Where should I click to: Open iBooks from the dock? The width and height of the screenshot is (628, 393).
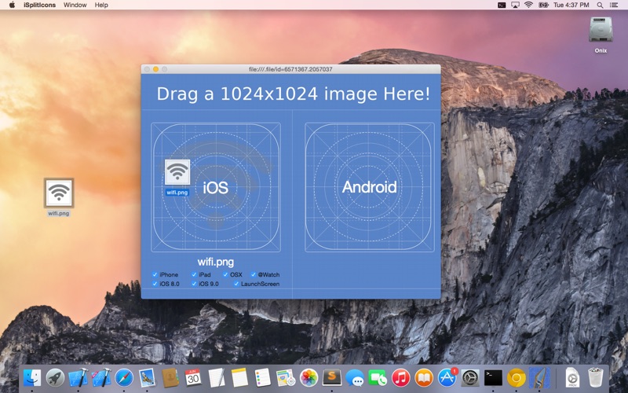pos(424,378)
